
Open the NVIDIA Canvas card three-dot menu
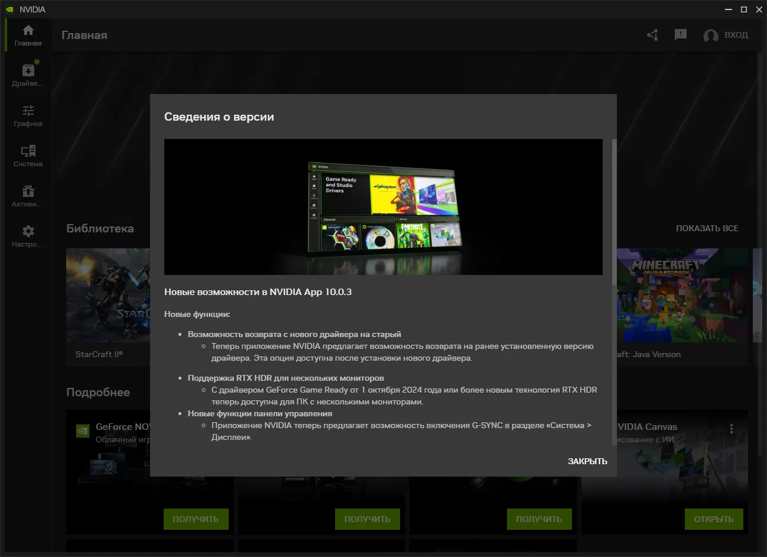tap(732, 429)
